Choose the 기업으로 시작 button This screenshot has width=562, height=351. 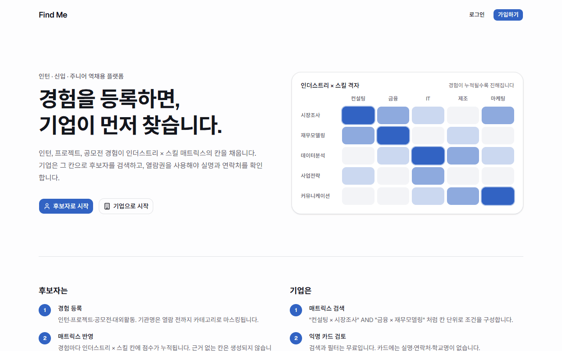pyautogui.click(x=126, y=206)
